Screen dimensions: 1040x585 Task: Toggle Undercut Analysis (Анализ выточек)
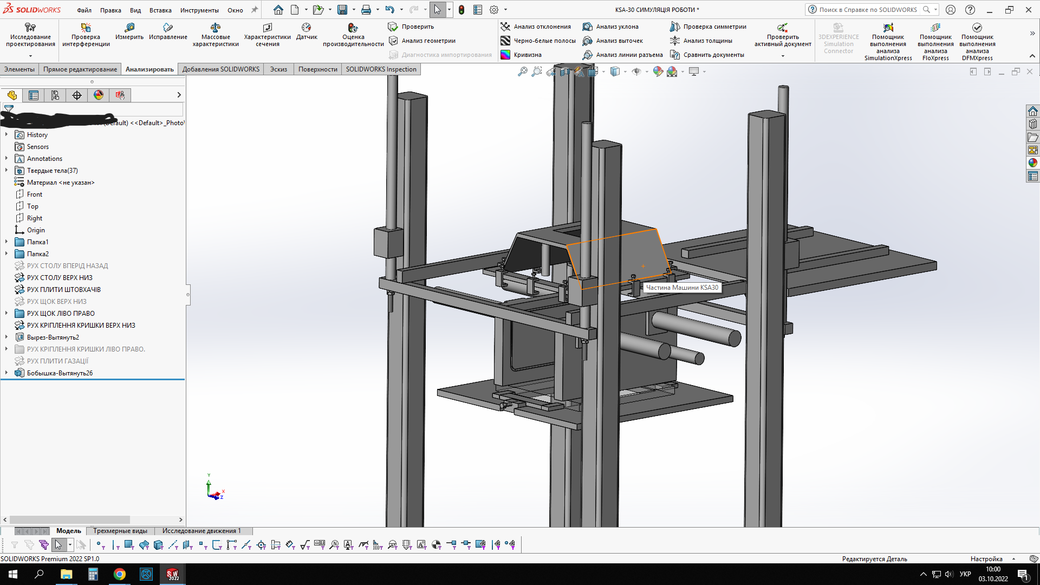613,41
